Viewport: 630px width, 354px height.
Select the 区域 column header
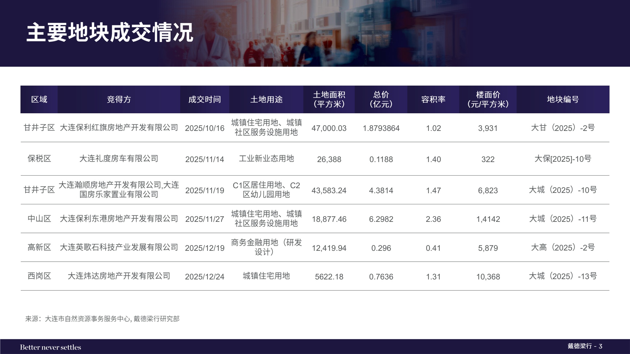pyautogui.click(x=39, y=100)
